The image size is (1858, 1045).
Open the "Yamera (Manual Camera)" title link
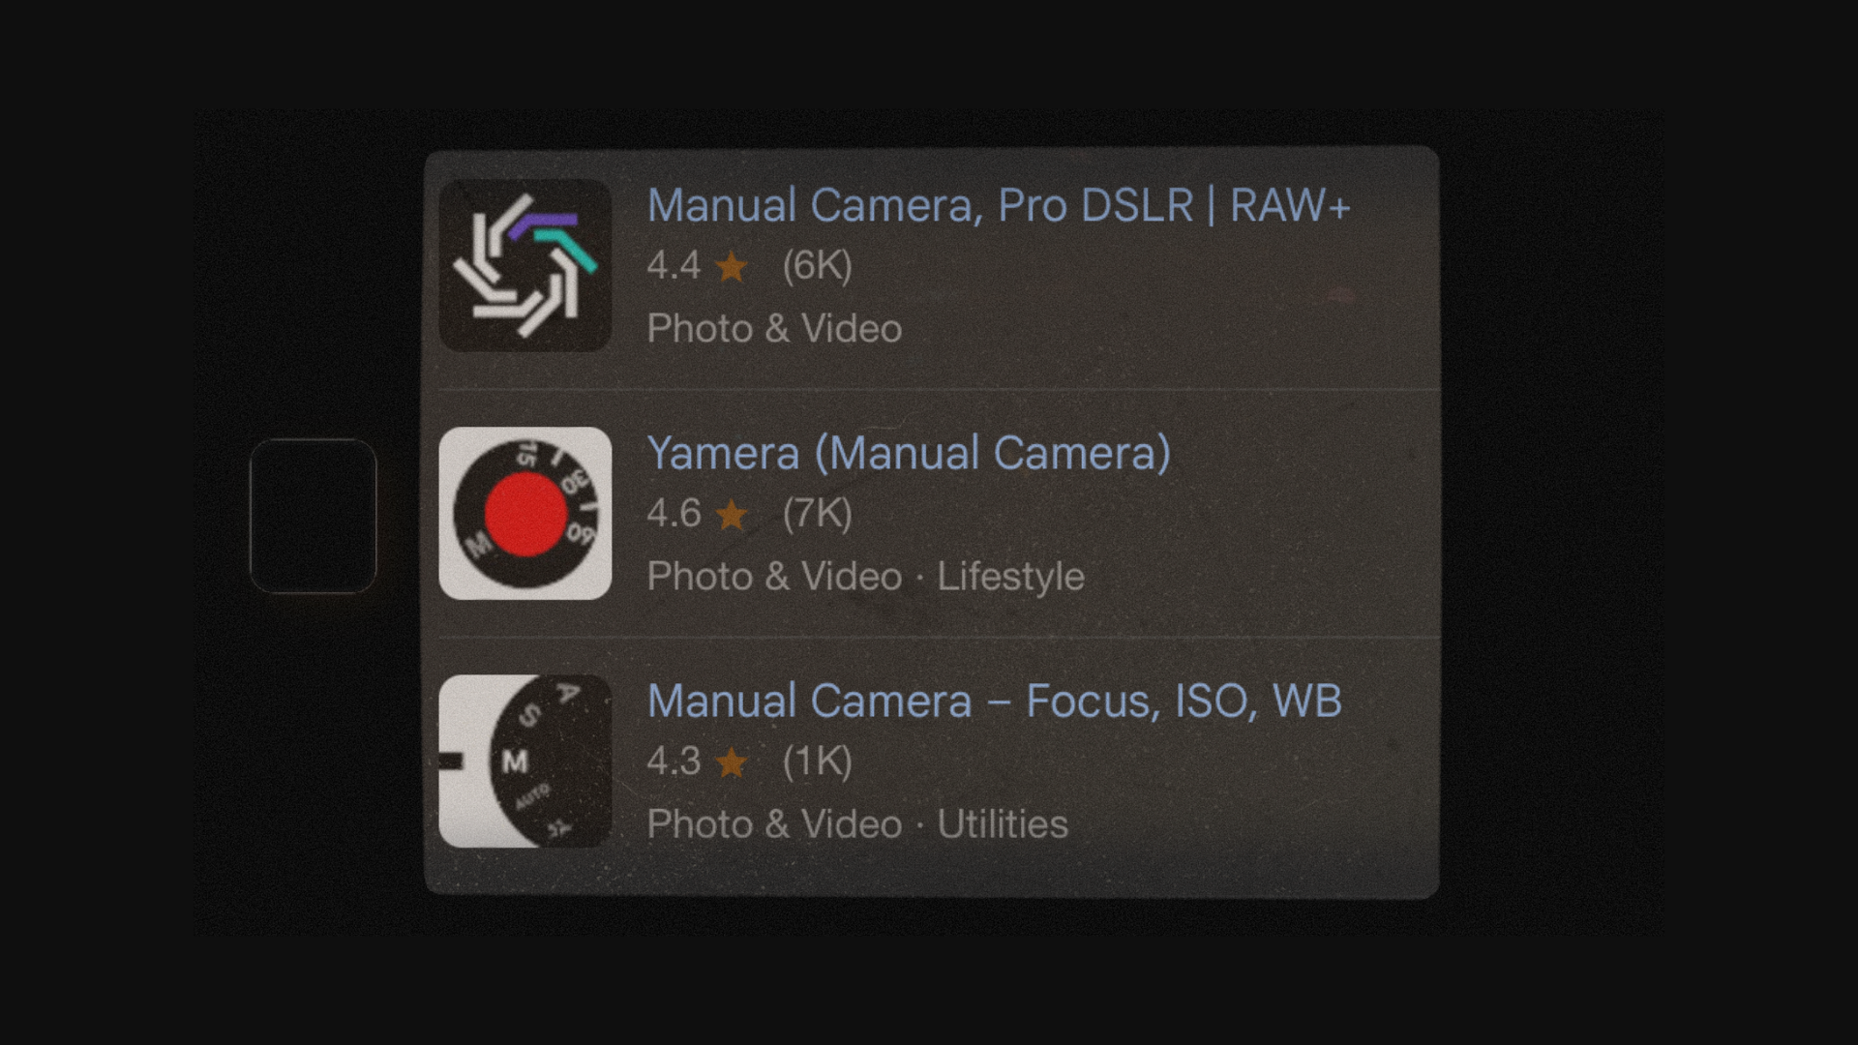pos(908,453)
